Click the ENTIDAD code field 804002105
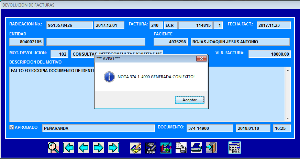The height and width of the screenshot is (159, 300). coord(26,42)
